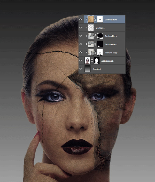Screen dimensions: 155x182
Task: Click the clipping arrow on the ColorTexture layer
Action: point(86,19)
